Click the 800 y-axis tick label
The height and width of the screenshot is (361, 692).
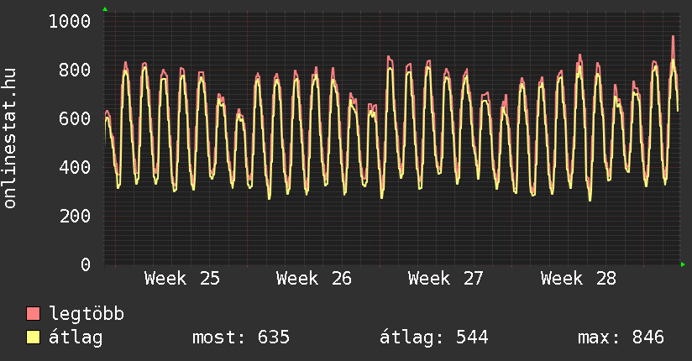click(x=75, y=70)
